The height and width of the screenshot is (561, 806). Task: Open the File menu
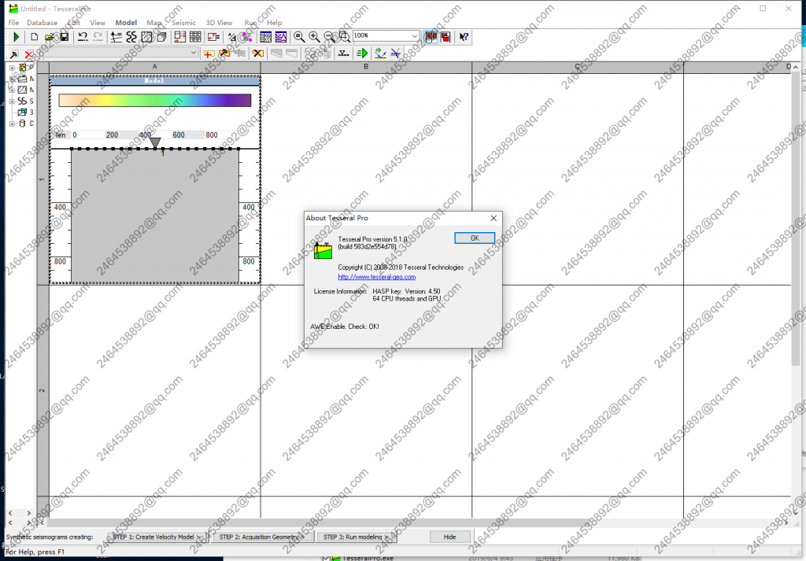(14, 23)
